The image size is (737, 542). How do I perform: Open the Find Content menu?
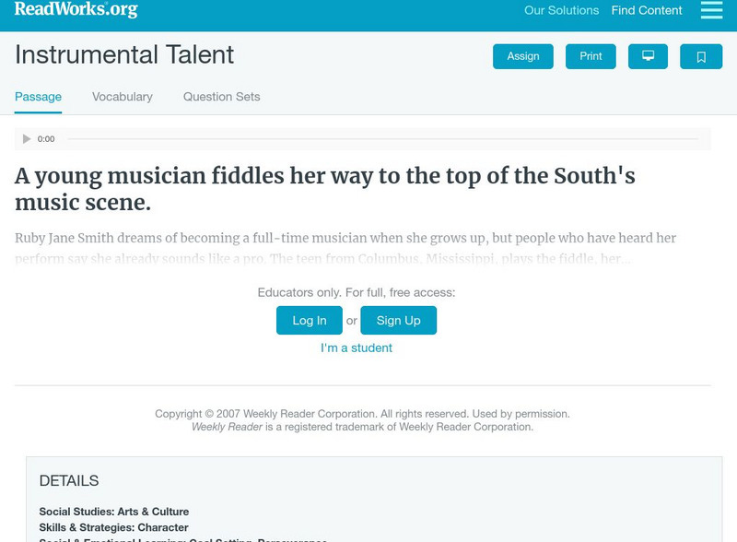coord(647,11)
